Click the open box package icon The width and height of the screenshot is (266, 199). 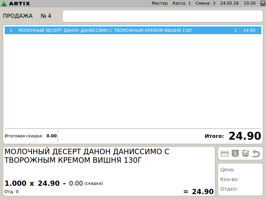[245, 154]
